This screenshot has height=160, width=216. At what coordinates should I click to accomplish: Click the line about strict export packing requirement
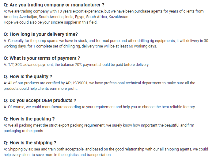click(99, 125)
